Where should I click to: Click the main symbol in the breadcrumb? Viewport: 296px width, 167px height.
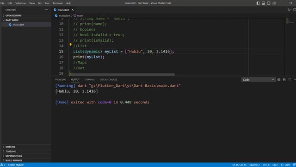tap(80, 15)
